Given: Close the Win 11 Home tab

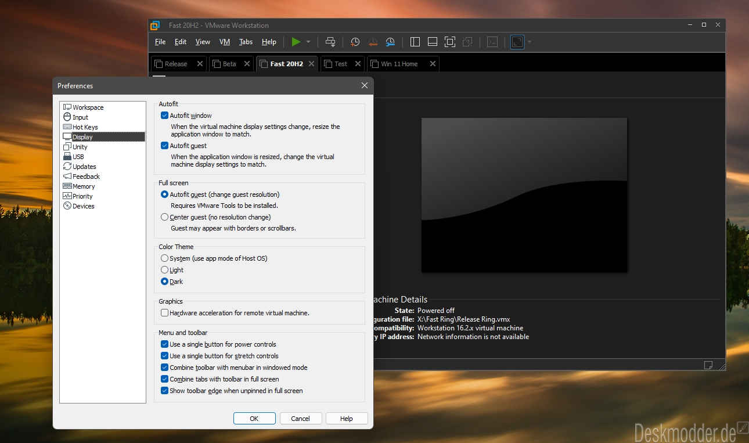Looking at the screenshot, I should [433, 64].
